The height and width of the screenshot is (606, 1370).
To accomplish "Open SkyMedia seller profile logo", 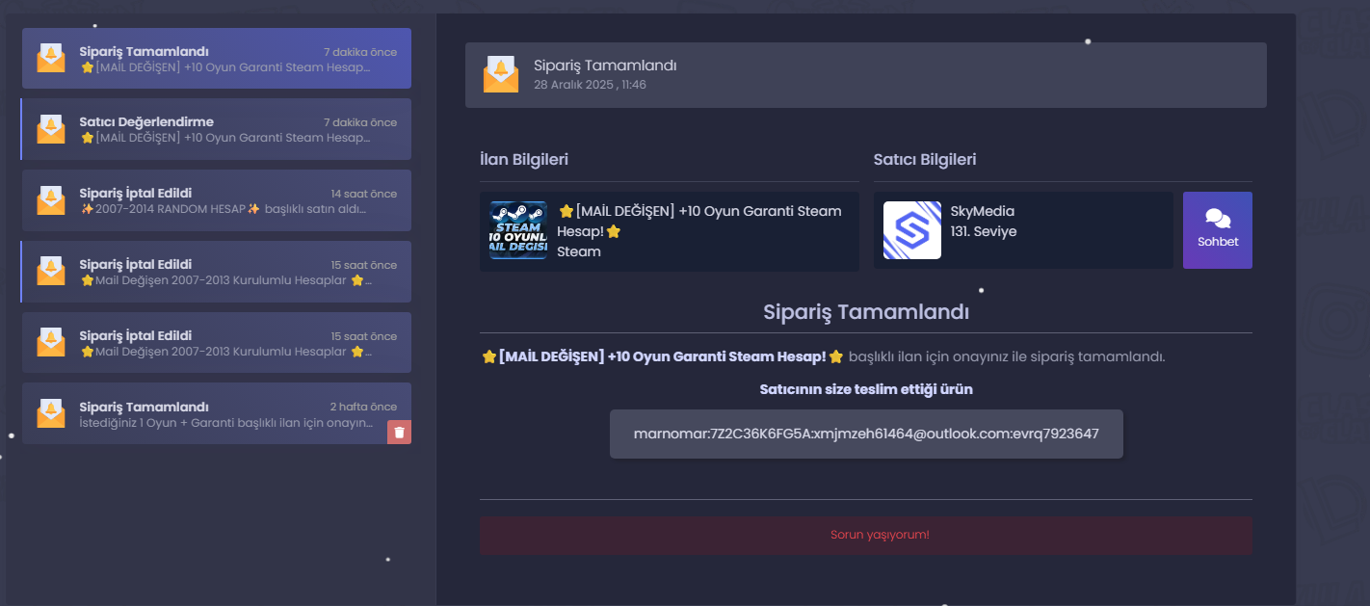I will click(912, 230).
